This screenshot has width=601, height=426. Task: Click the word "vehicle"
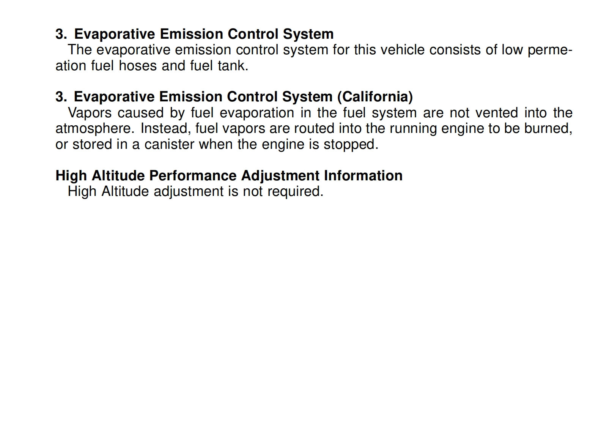click(402, 50)
